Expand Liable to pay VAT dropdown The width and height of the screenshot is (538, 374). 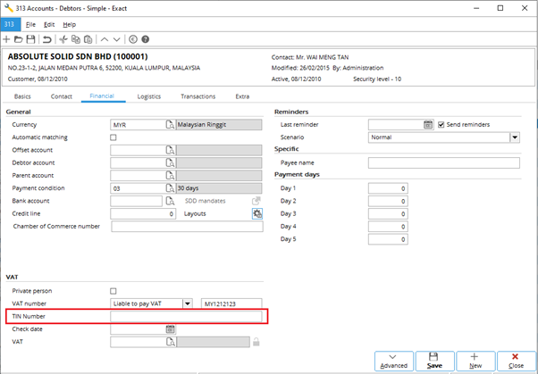coord(188,303)
